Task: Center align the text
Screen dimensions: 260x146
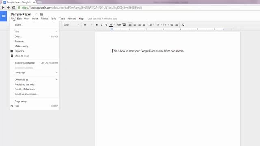Action: click(x=134, y=25)
